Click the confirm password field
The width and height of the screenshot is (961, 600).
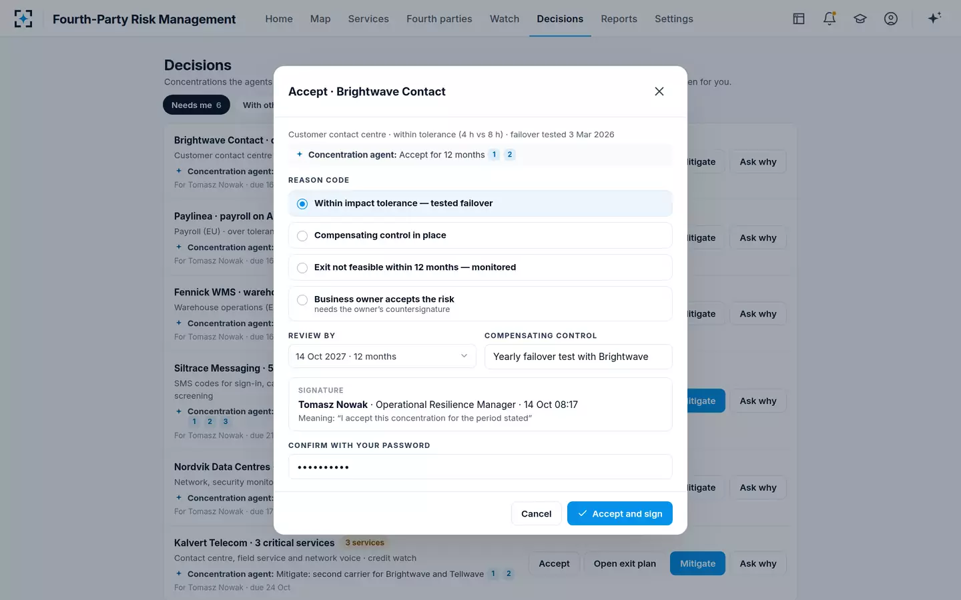click(480, 467)
